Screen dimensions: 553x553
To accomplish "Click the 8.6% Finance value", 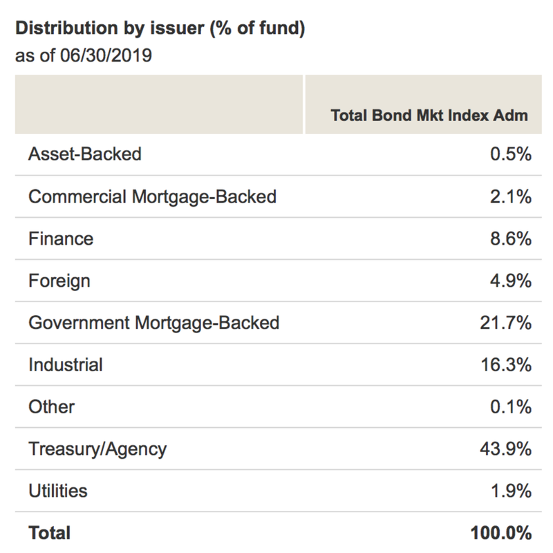I will point(511,238).
